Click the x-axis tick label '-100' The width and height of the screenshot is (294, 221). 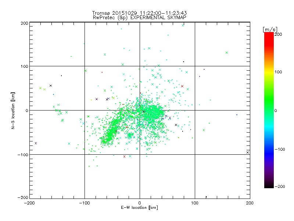click(x=85, y=203)
